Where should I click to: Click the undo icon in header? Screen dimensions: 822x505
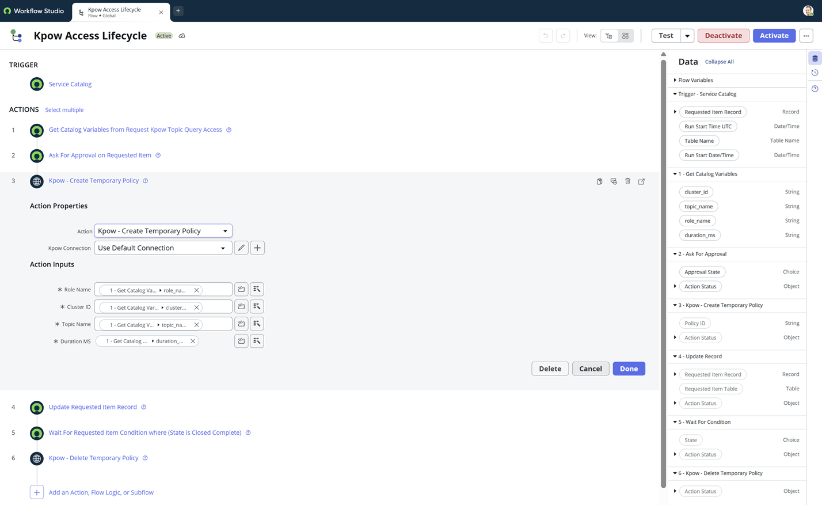click(x=546, y=36)
